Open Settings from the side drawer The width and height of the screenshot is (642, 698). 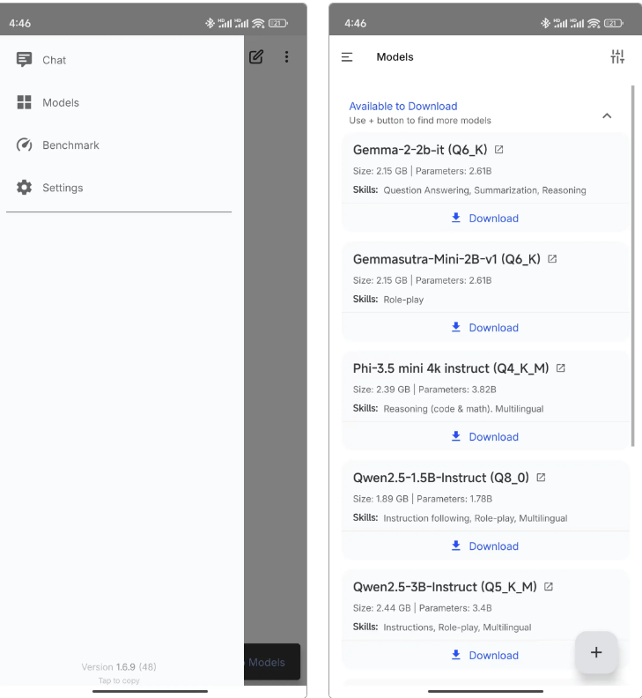point(119,188)
